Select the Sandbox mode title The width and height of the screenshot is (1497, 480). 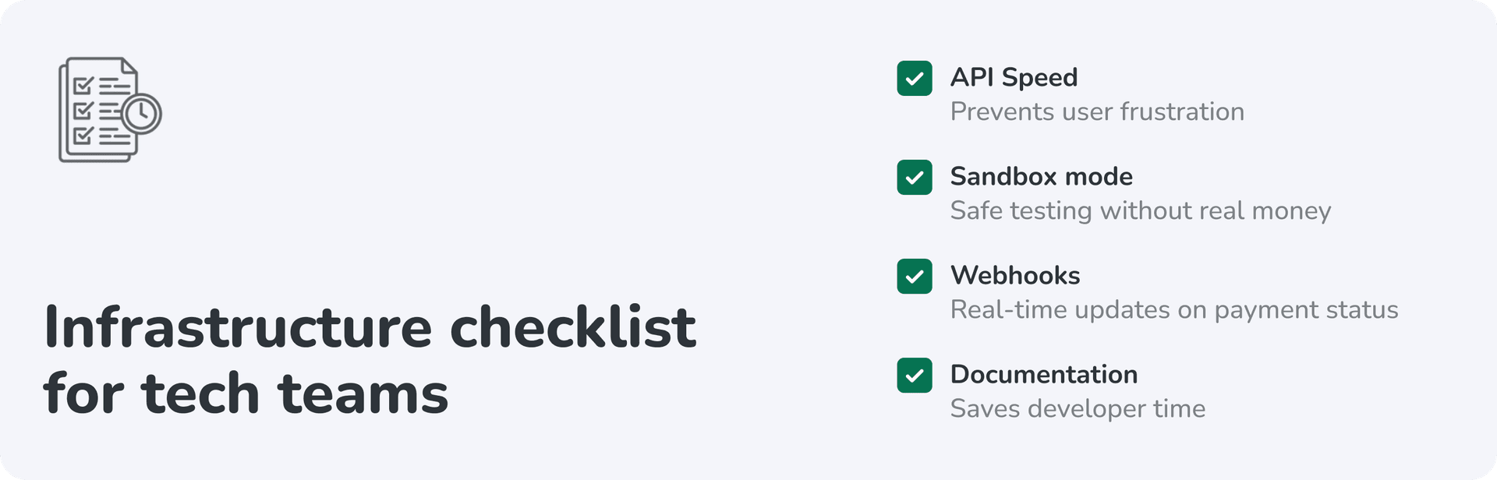(1041, 176)
